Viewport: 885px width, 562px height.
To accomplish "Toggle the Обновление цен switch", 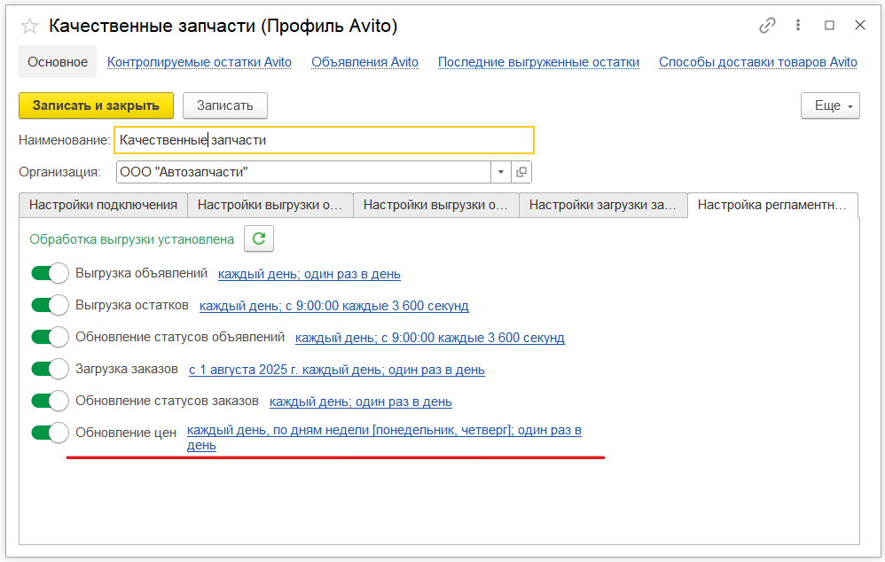I will tap(50, 433).
